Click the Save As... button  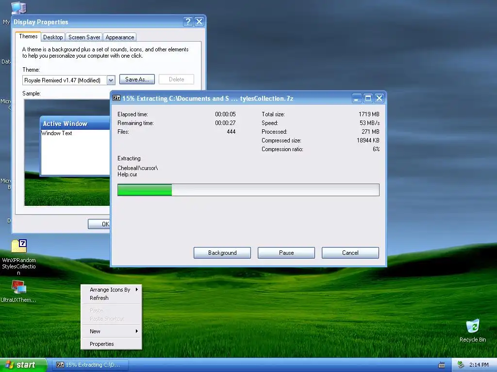tap(137, 79)
